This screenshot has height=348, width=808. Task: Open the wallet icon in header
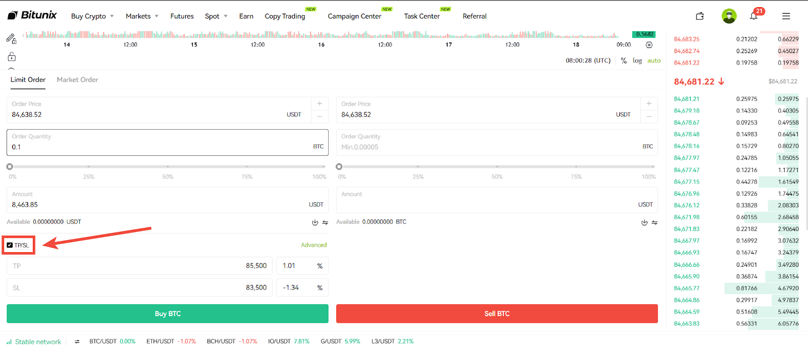(700, 16)
